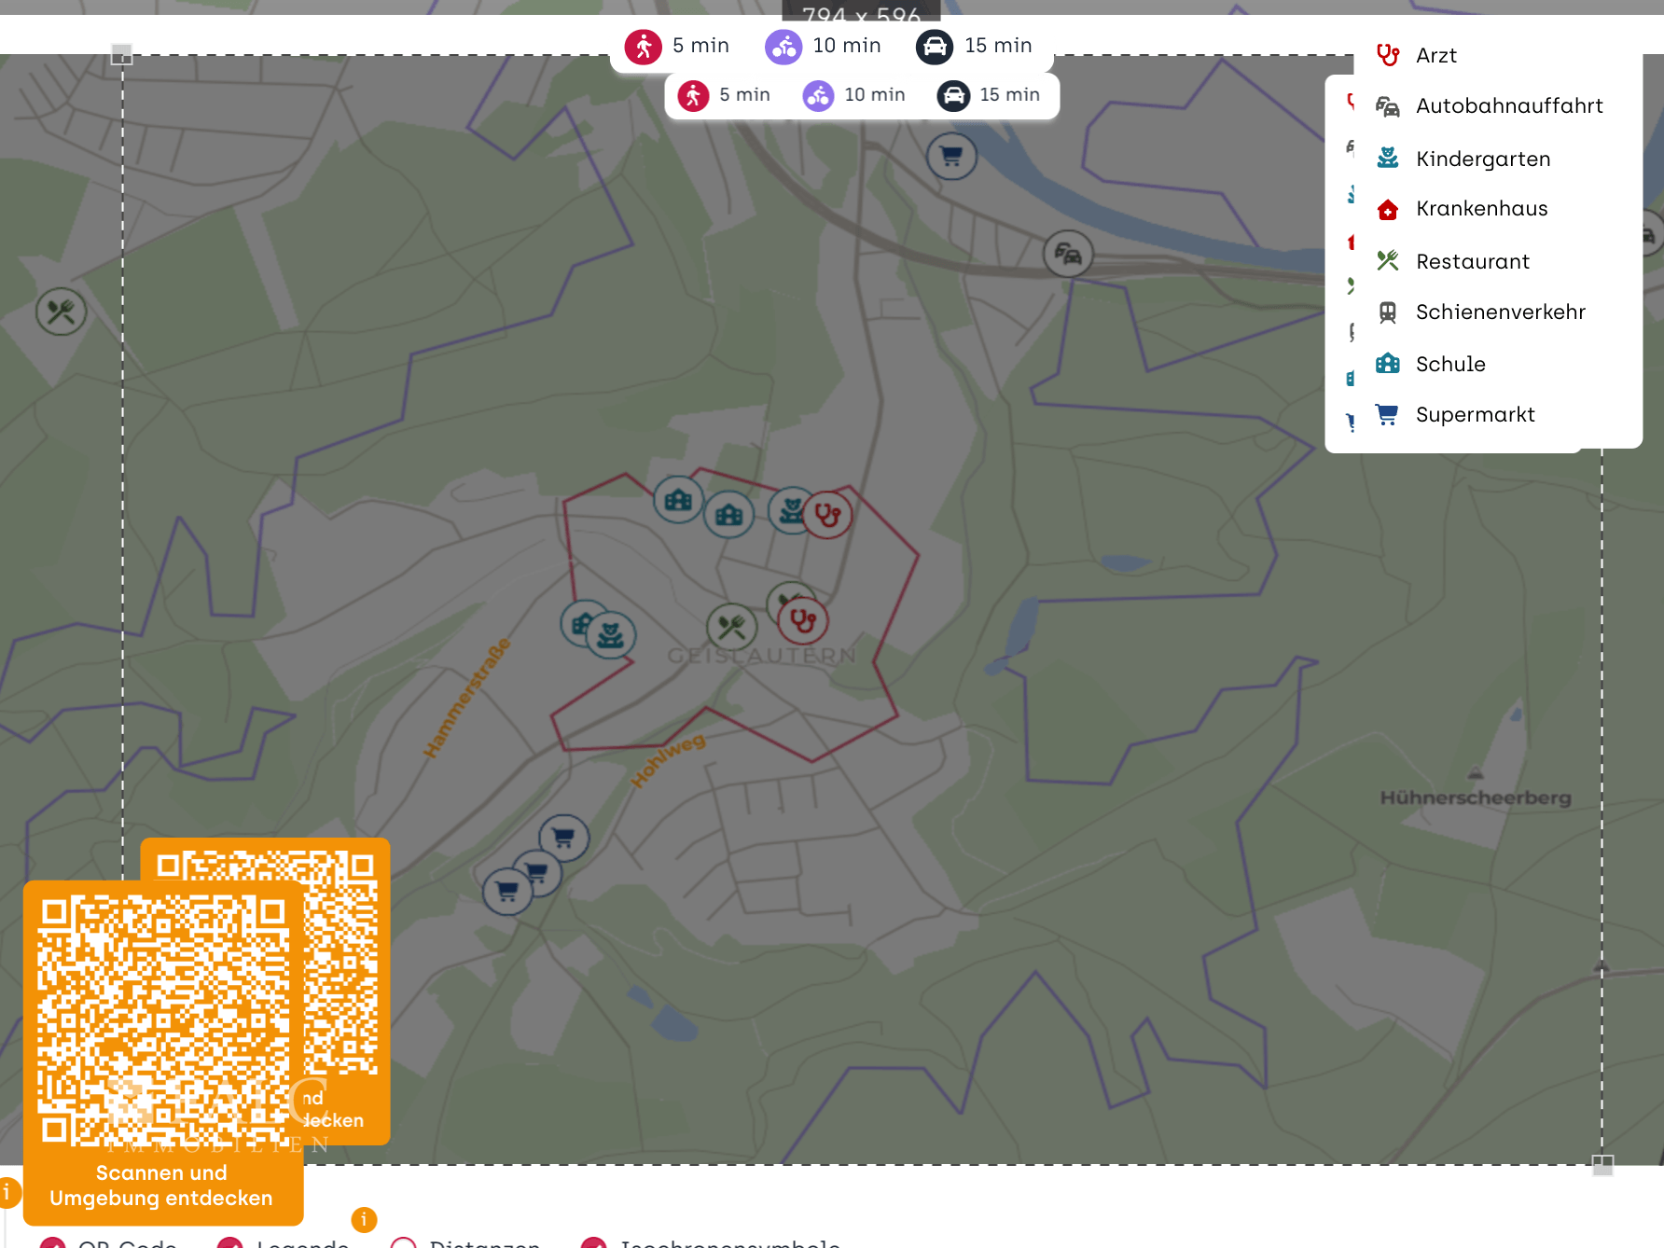Viewport: 1664px width, 1248px height.
Task: Click a Schule building marker on the map
Action: point(678,500)
